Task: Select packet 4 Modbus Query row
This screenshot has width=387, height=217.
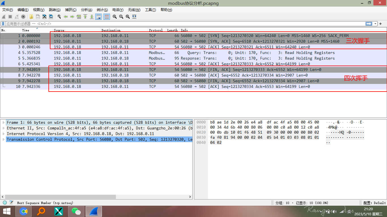Action: click(x=193, y=53)
